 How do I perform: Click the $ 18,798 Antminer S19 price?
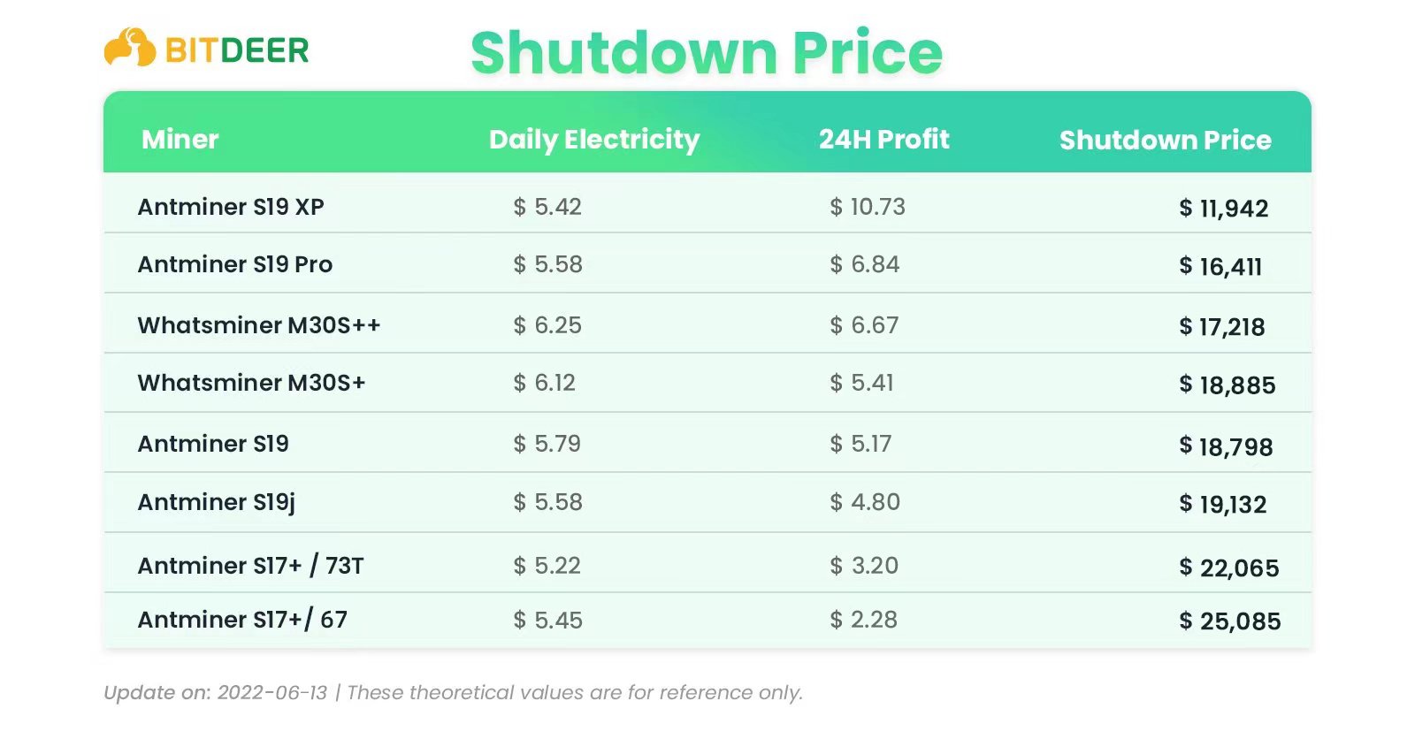click(x=1227, y=446)
